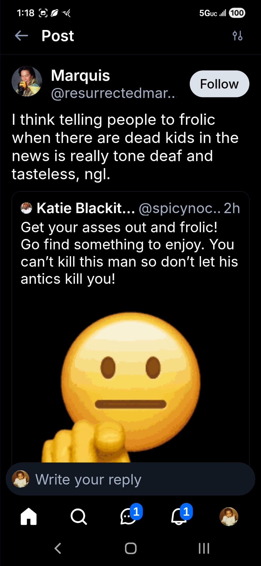Screen dimensions: 261x566
Task: Open Katie Blackit's quoted avatar
Action: [27, 208]
